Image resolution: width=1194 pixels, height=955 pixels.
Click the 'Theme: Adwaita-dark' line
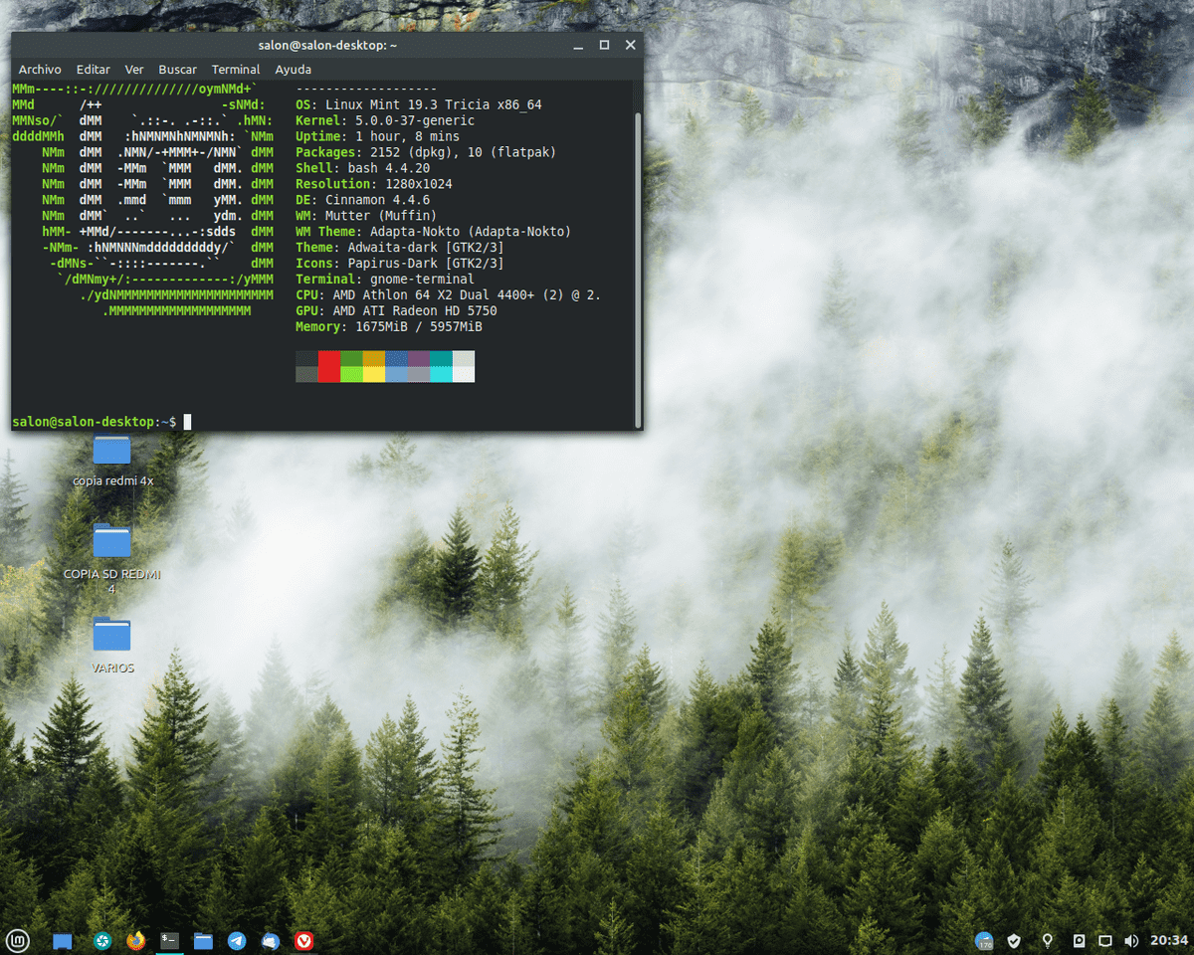tap(400, 248)
